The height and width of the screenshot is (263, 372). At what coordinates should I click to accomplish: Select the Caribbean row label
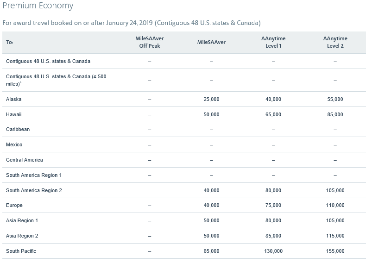coord(18,129)
